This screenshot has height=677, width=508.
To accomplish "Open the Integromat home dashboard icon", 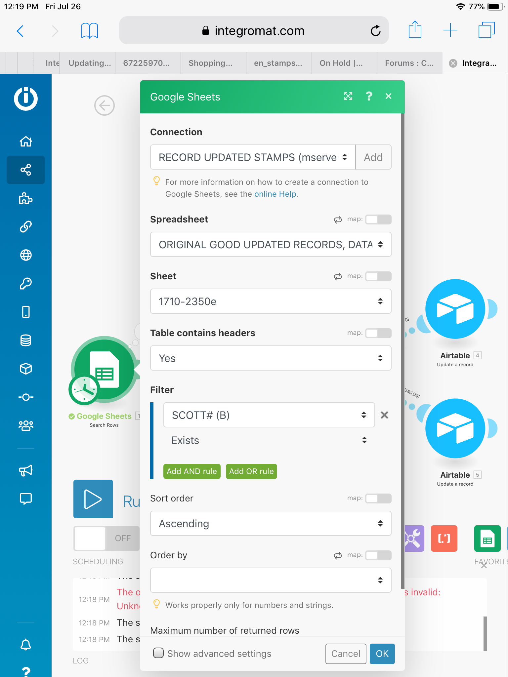I will click(26, 141).
